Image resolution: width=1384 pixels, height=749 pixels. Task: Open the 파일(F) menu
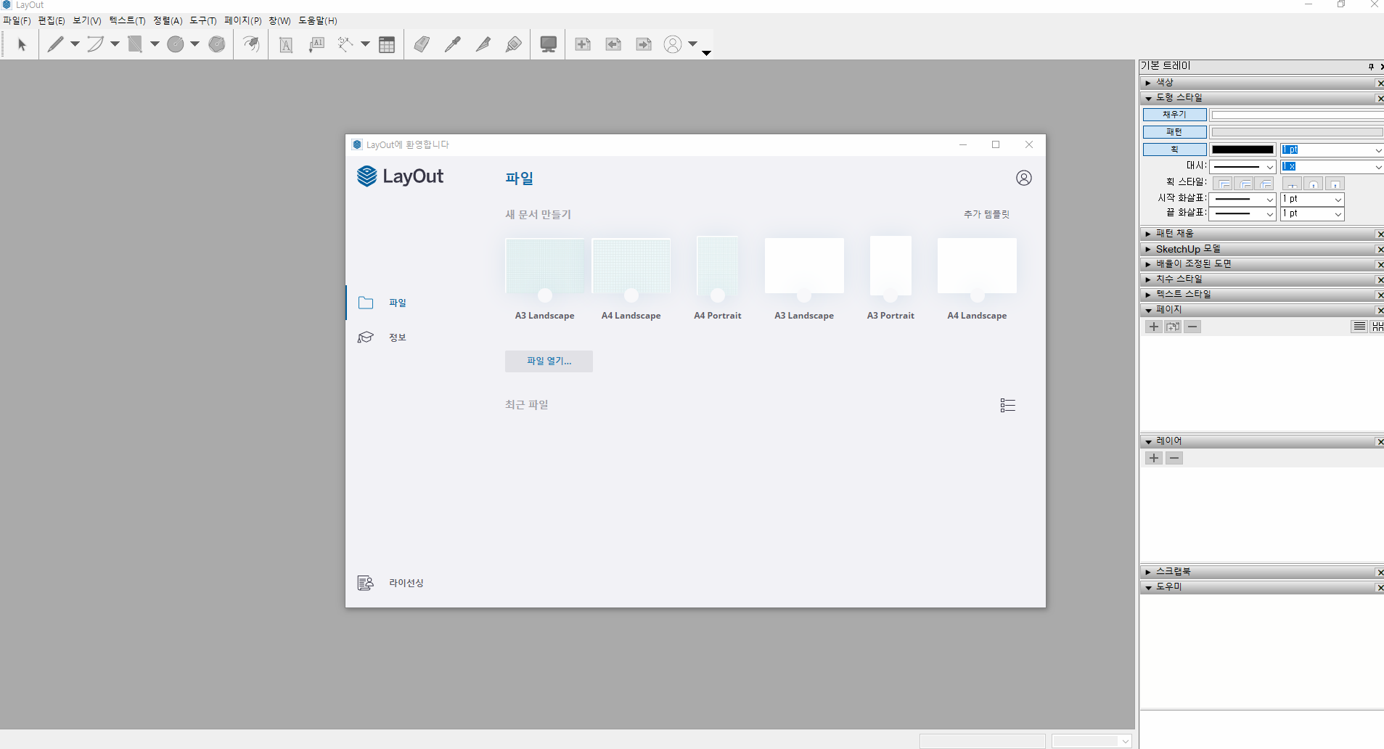pos(17,21)
